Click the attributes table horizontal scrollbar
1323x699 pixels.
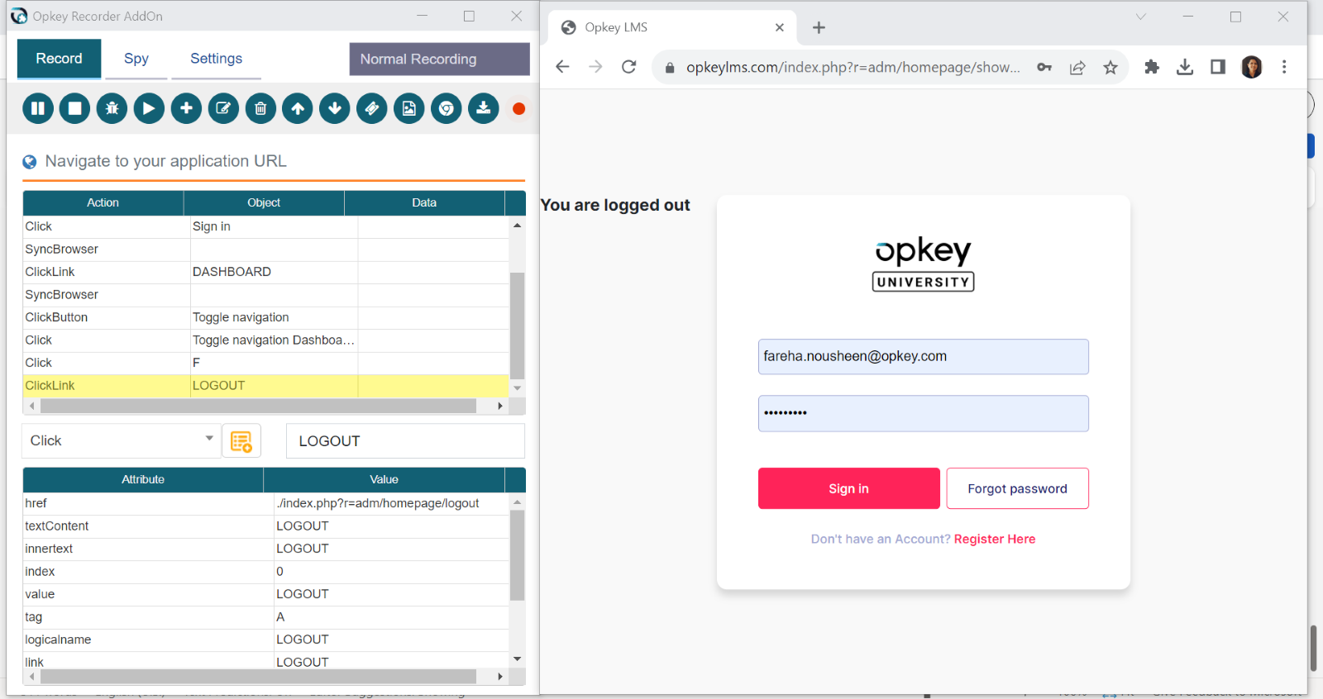258,677
